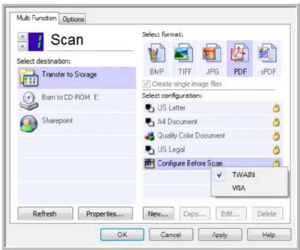This screenshot has width=300, height=250.
Task: Toggle the lock on US Letter configuration
Action: pos(276,108)
